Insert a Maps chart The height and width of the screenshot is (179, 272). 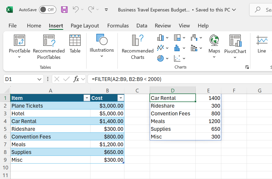pyautogui.click(x=214, y=47)
